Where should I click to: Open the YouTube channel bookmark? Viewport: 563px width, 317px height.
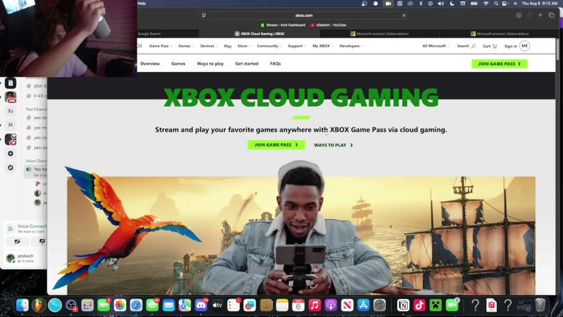[328, 25]
